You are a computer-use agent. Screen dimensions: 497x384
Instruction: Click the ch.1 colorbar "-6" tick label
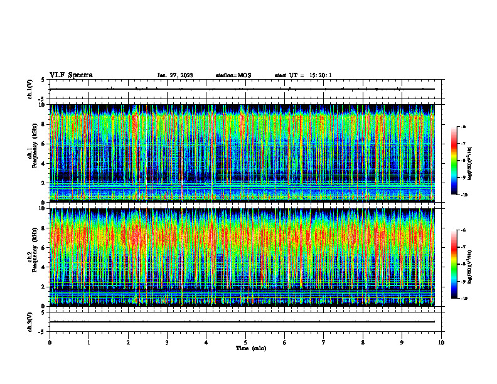coord(463,127)
